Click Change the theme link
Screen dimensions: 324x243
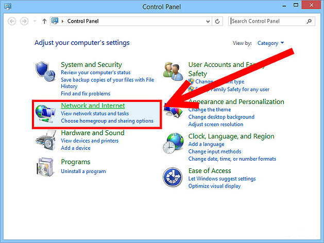tap(210, 110)
